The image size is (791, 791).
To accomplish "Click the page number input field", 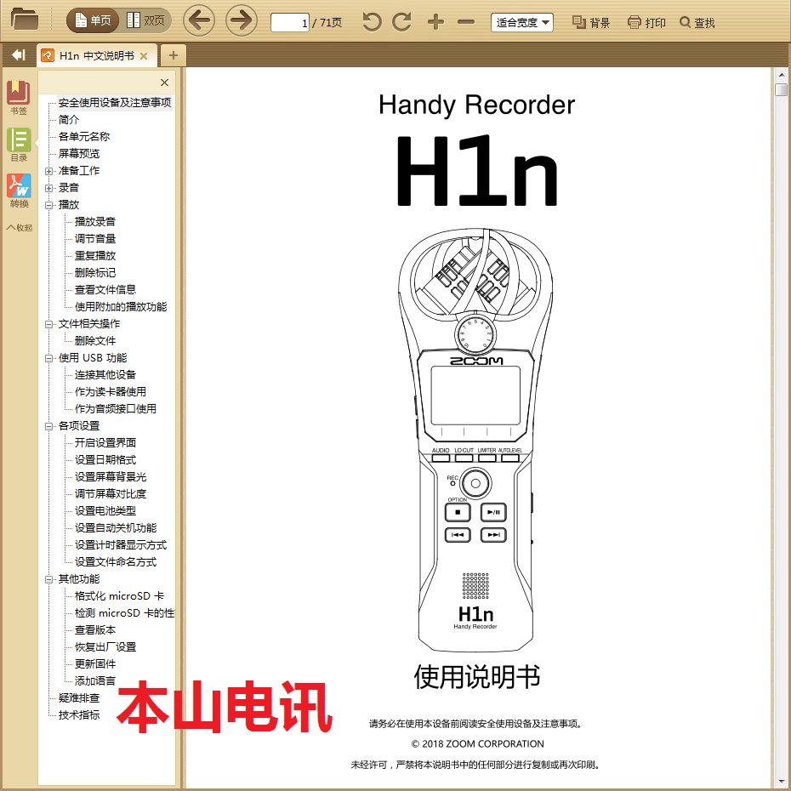I will tap(290, 23).
